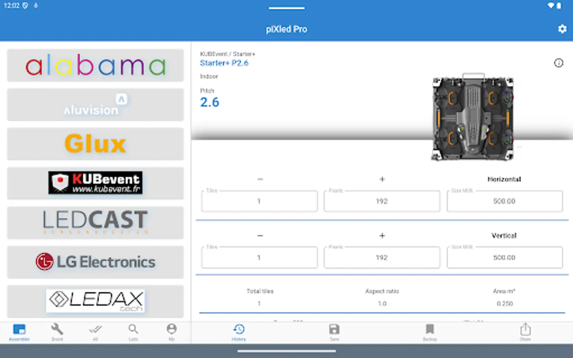Open the aluvision brand page
The height and width of the screenshot is (358, 573).
(x=95, y=105)
